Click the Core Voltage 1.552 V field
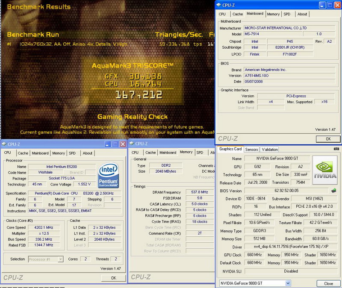The width and height of the screenshot is (342, 288). click(x=84, y=184)
